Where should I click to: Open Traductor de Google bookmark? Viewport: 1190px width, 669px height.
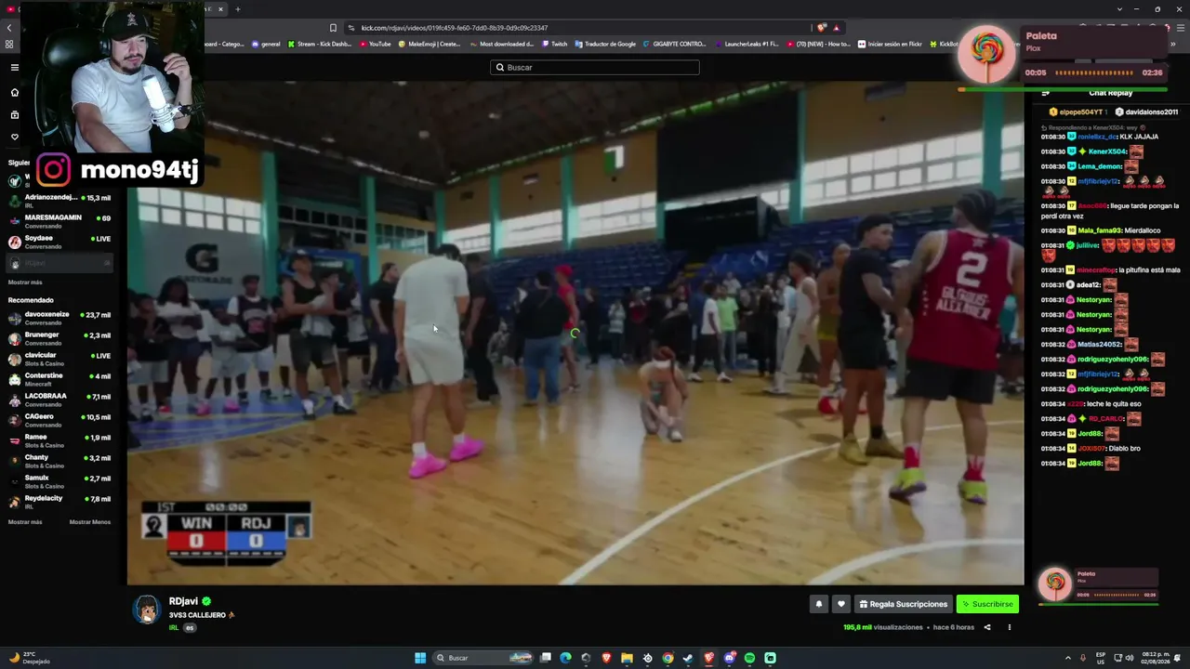[x=605, y=44]
